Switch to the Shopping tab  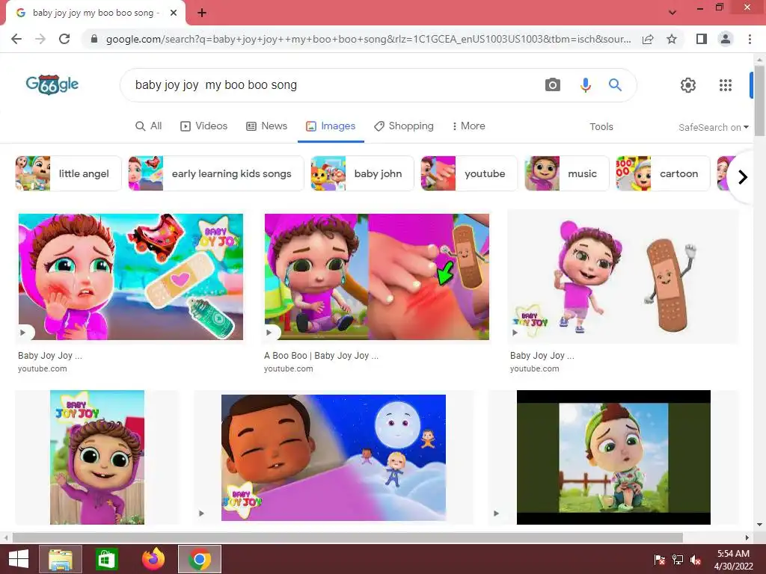tap(404, 126)
